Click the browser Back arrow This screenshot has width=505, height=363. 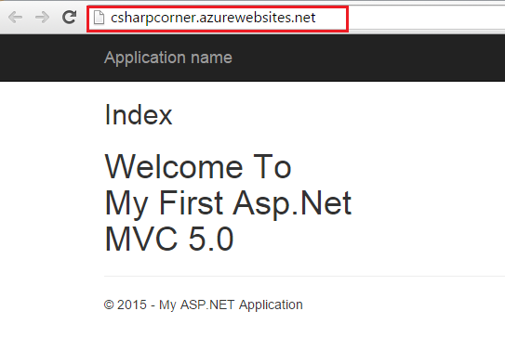pos(15,18)
